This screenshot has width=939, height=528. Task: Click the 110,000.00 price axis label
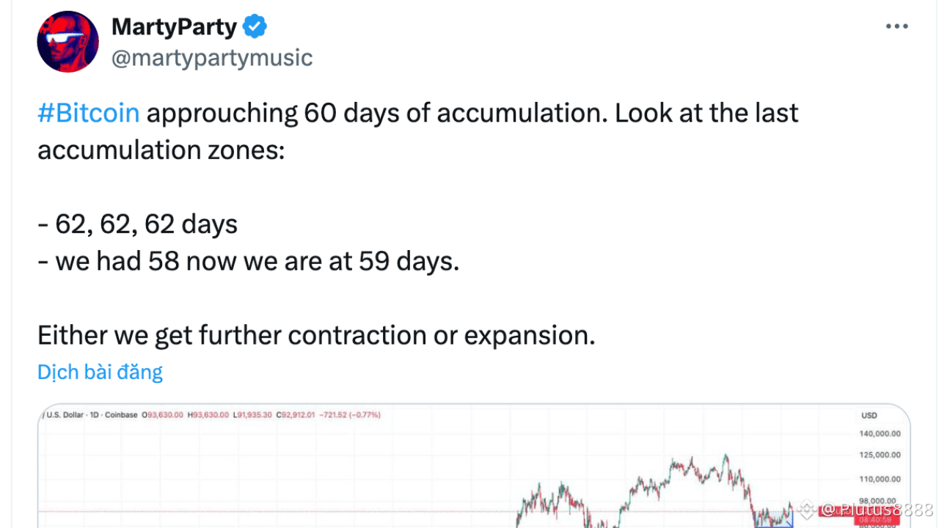880,479
